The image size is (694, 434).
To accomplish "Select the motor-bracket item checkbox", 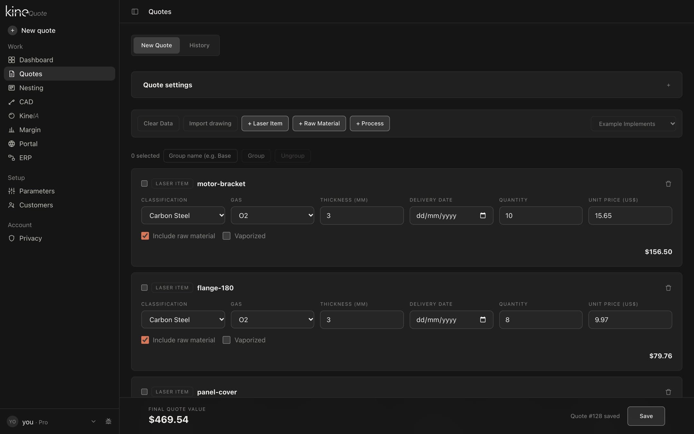I will pos(144,184).
